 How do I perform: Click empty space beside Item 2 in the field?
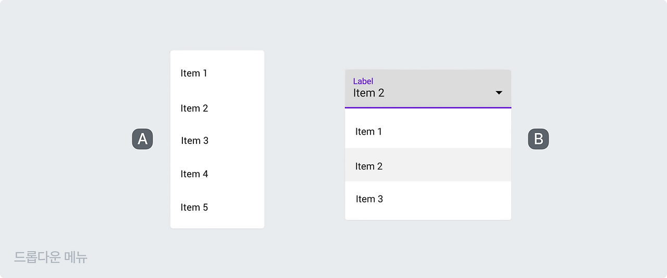pos(443,94)
